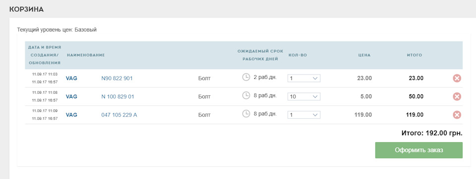Screen dimensions: 476x179
Task: Open quantity dropdown for N90 822 901
Action: point(304,78)
